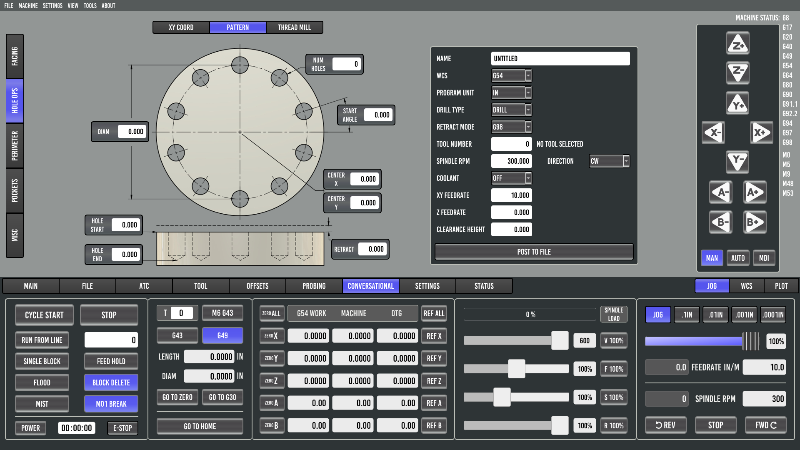Image resolution: width=800 pixels, height=450 pixels.
Task: Open the Thread Mill tab
Action: [294, 27]
